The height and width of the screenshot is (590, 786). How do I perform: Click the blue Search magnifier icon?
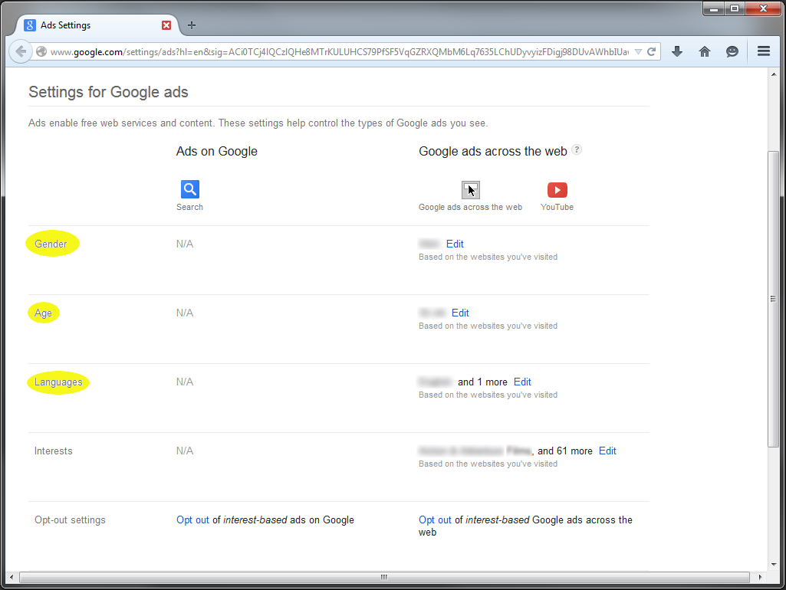coord(190,189)
